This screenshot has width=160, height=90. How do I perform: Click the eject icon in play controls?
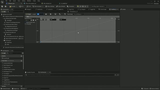tap(85, 6)
